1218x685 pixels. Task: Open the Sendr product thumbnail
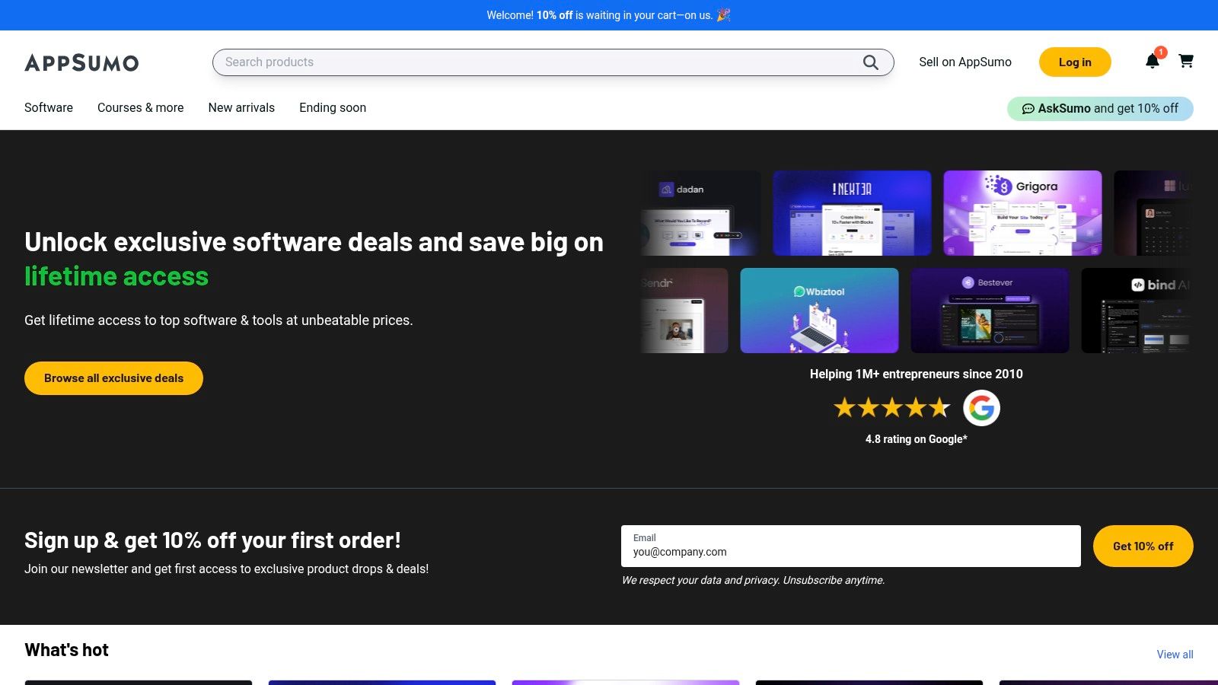684,311
